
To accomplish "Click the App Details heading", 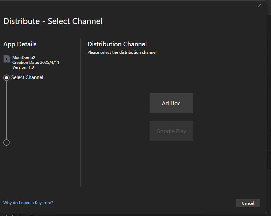I will pyautogui.click(x=20, y=44).
